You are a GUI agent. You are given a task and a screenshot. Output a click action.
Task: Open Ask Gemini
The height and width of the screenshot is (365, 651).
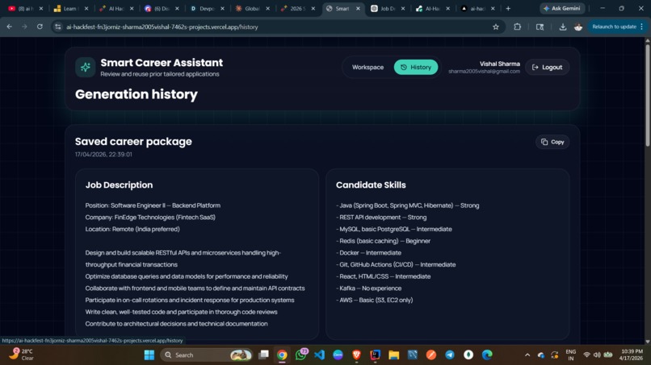click(563, 8)
